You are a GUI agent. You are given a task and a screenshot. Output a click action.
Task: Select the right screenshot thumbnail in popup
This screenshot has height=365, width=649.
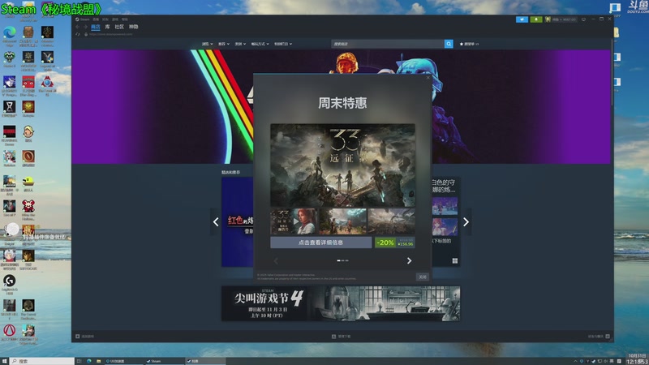(392, 221)
